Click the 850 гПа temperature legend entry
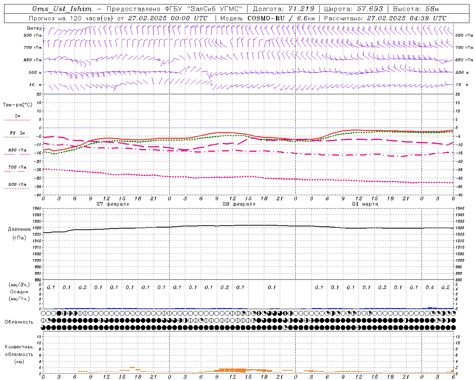475x380 pixels. 17,150
